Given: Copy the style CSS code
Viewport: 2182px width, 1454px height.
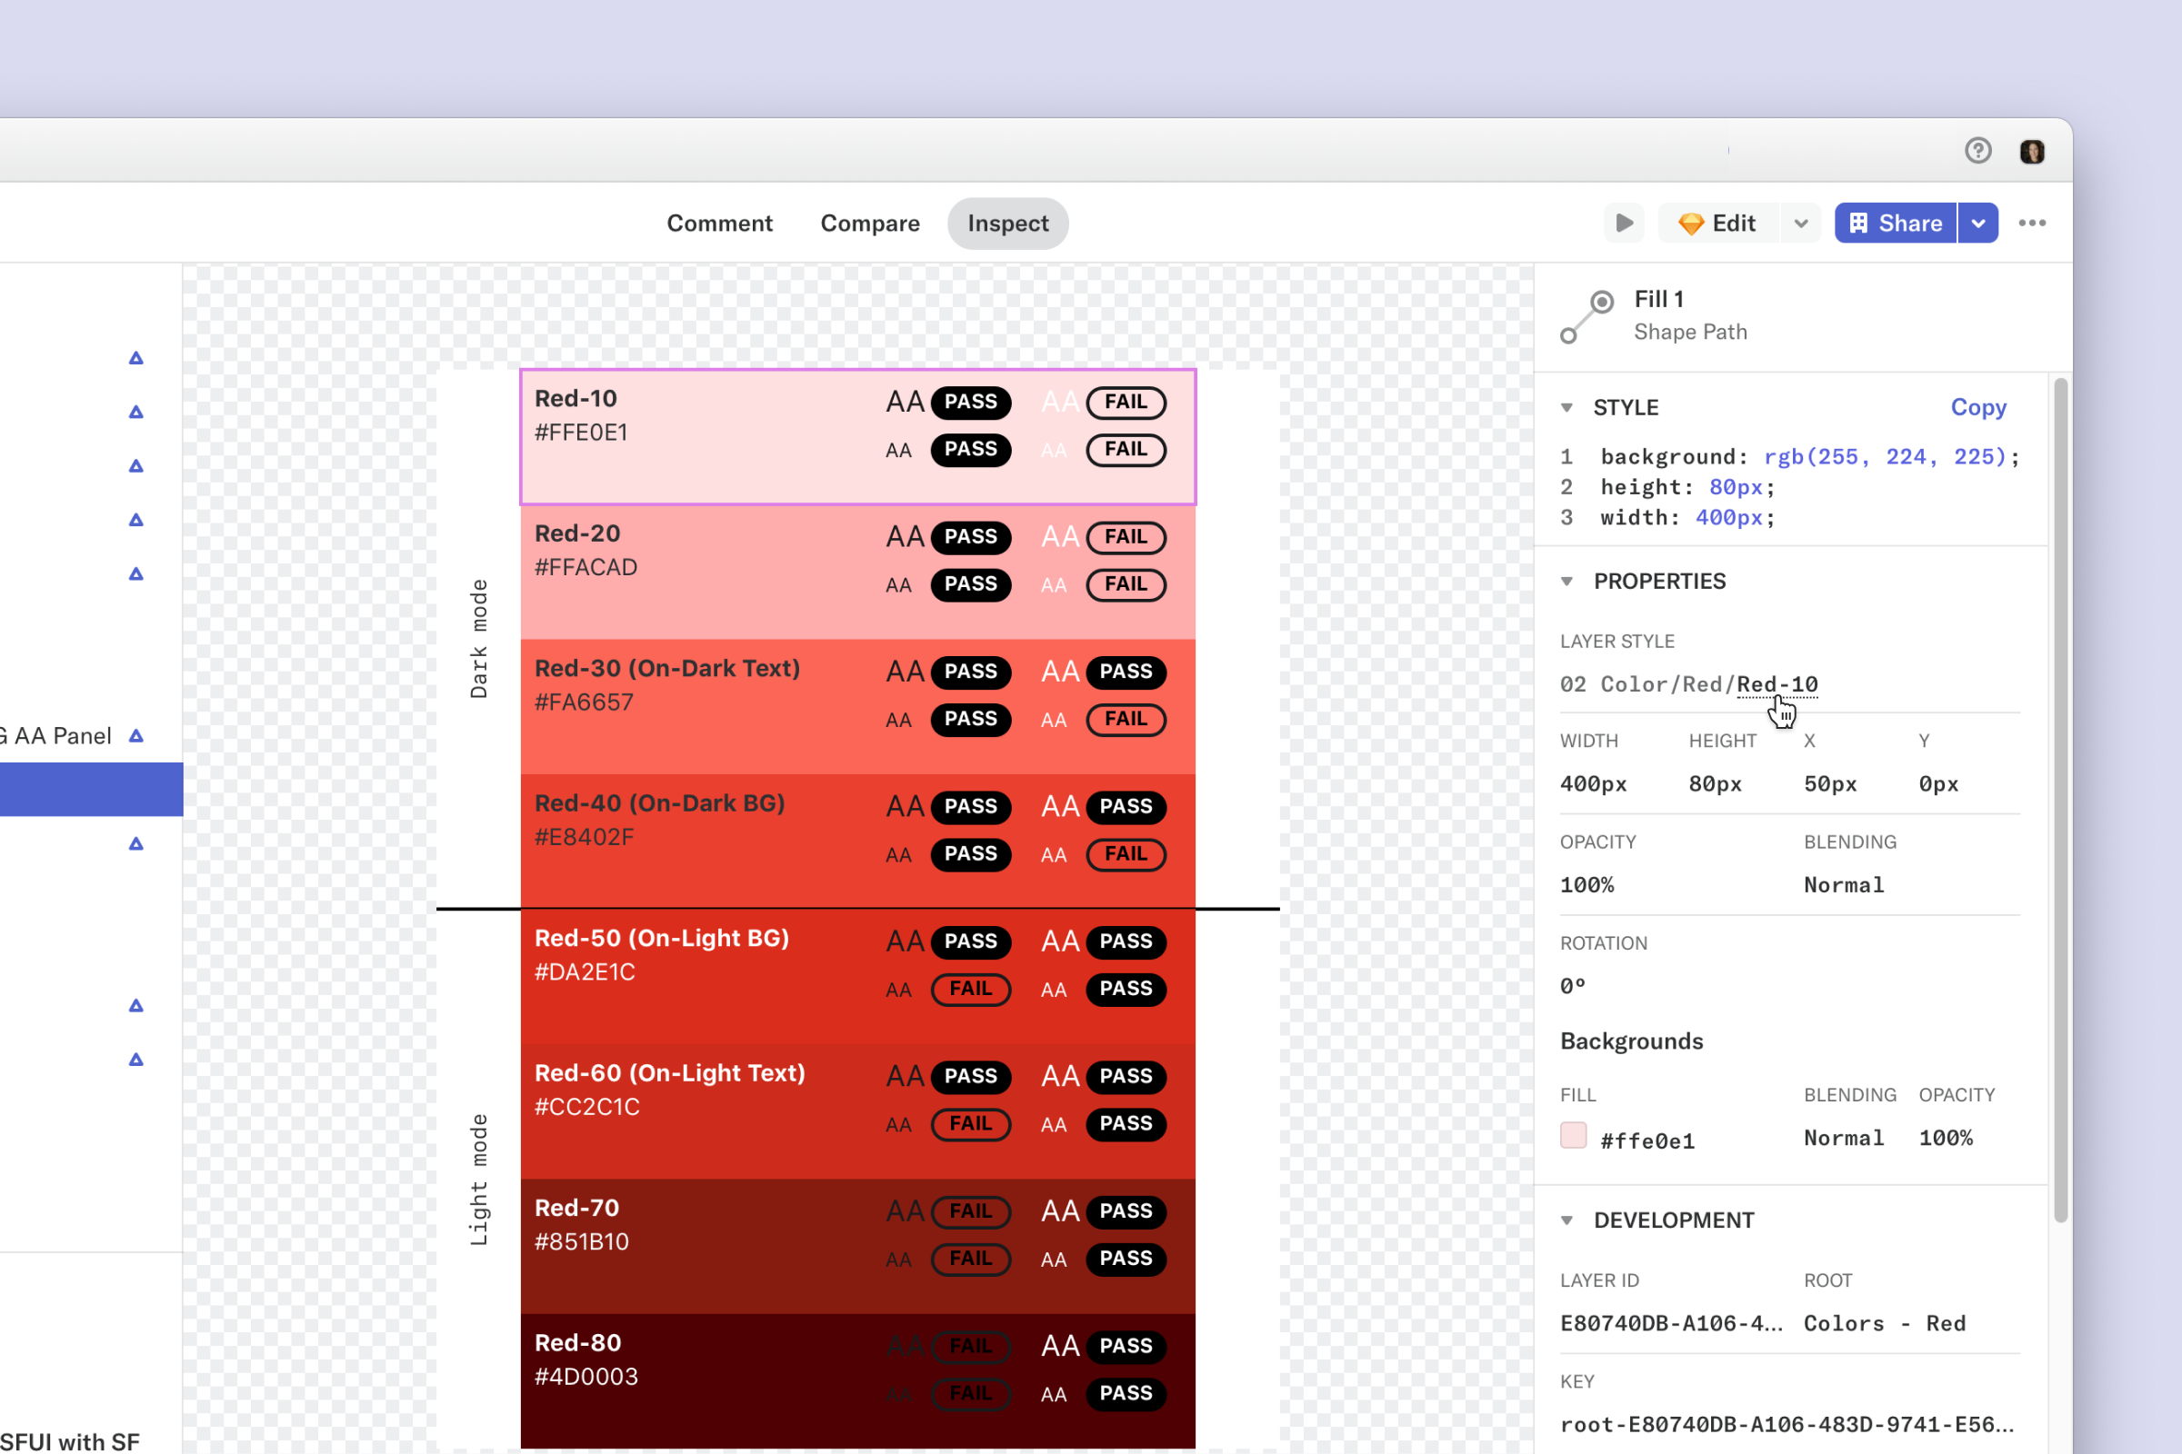Looking at the screenshot, I should point(1978,407).
